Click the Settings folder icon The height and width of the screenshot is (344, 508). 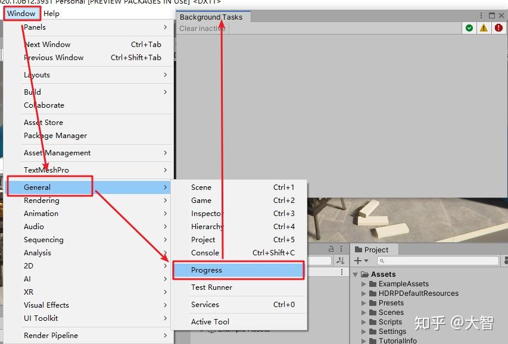(373, 332)
